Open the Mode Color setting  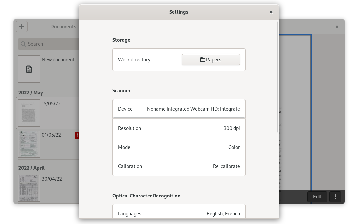pos(179,147)
